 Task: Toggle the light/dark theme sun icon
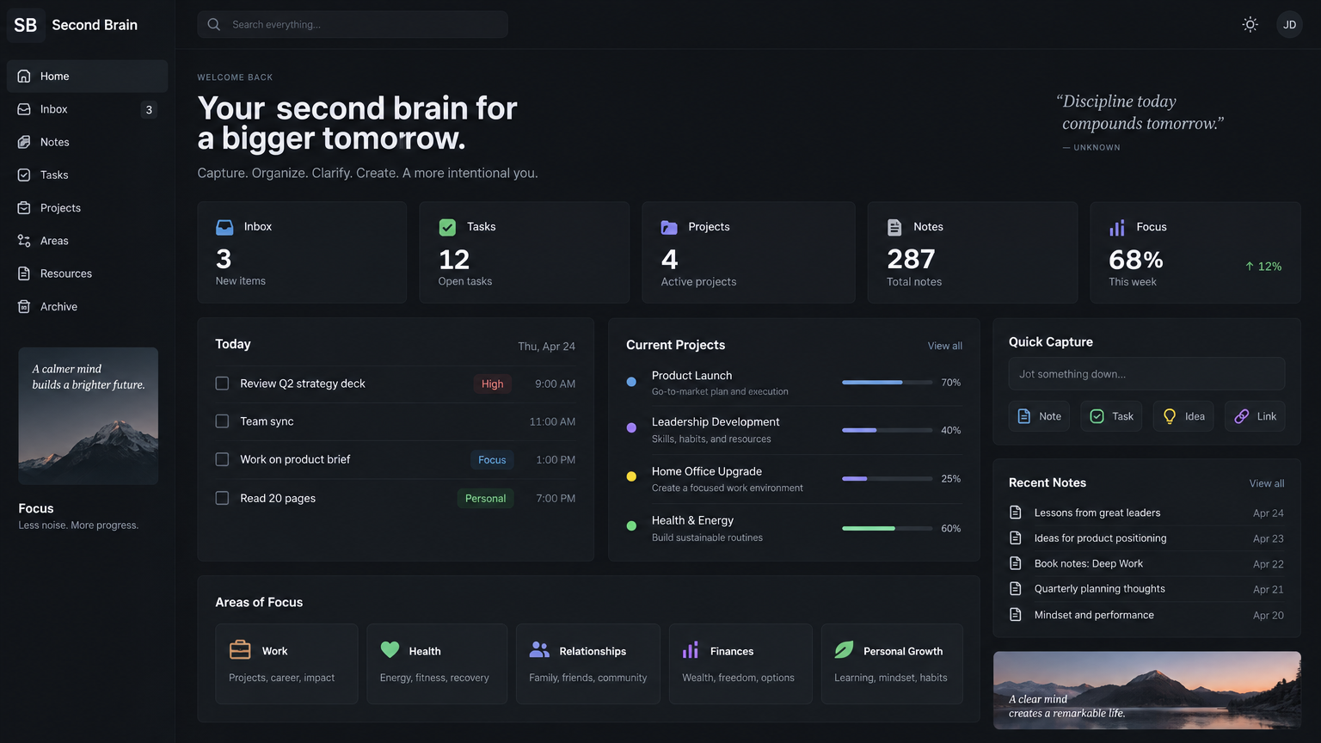point(1250,24)
